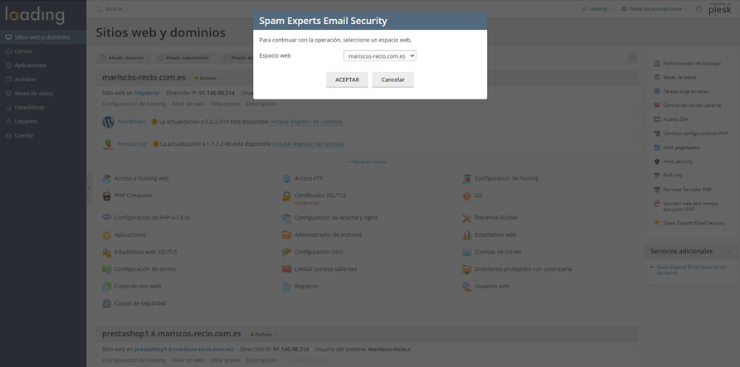This screenshot has height=367, width=740.
Task: Expand the Todas las suscripciones dropdown
Action: coord(656,9)
